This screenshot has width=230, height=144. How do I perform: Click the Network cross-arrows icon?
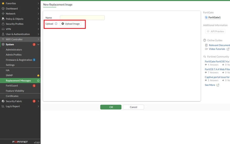[3, 14]
